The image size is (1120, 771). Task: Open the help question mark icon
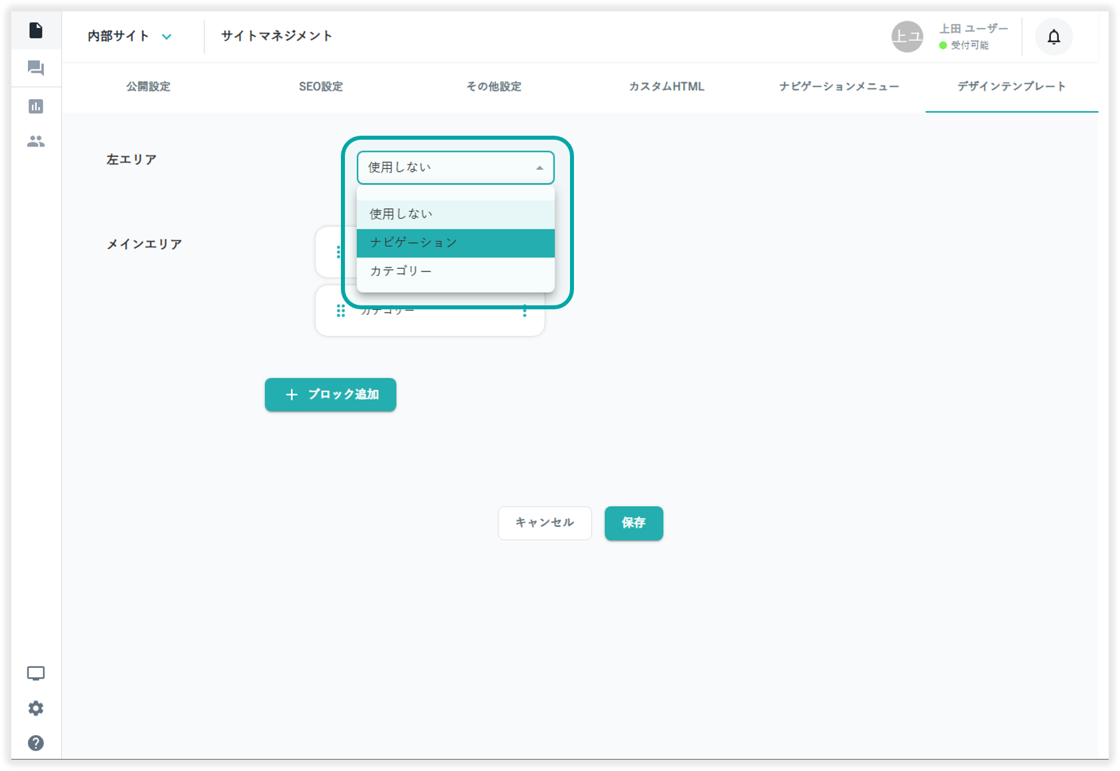tap(36, 743)
